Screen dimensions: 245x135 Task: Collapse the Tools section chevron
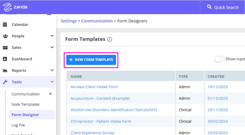(52, 82)
